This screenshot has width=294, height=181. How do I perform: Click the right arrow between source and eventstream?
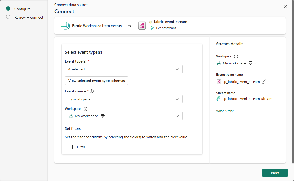pyautogui.click(x=130, y=26)
